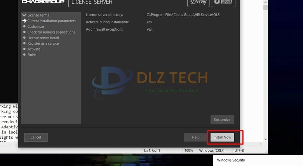This screenshot has width=303, height=166.
Task: Select Check for running applications step
Action: coord(51,32)
